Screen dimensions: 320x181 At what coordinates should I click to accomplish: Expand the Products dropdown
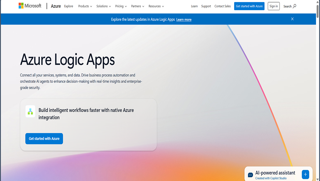pyautogui.click(x=85, y=6)
